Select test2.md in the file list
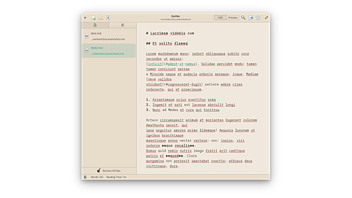Screen dimensions: 352x198 109,51
